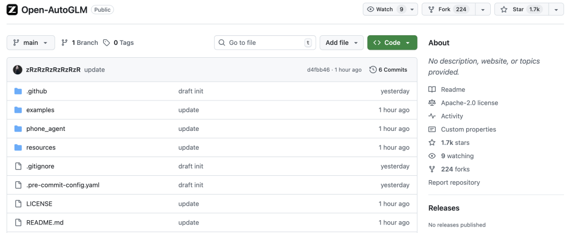Click the zRzRzRzRzRzRzR avatar image
The width and height of the screenshot is (578, 233).
coord(18,69)
